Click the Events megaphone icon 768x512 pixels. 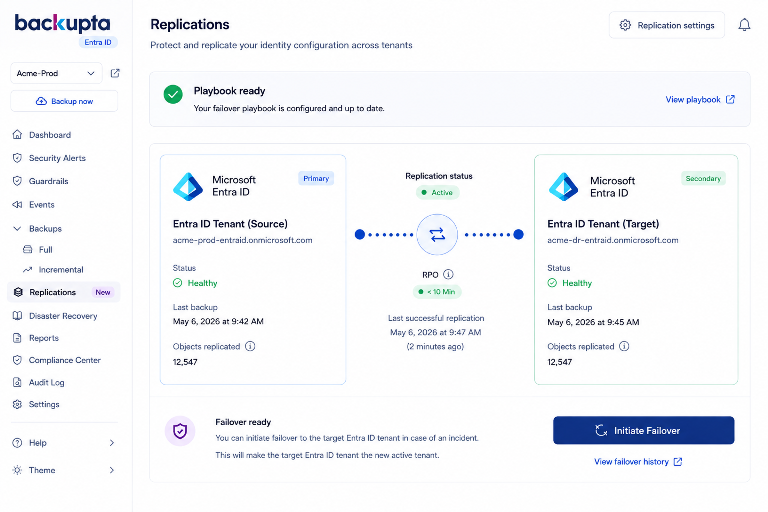coord(17,204)
